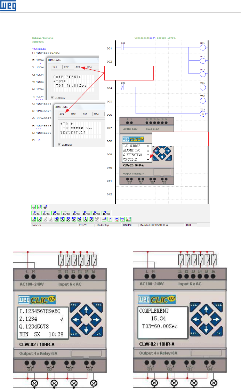
Task: Click up arrow on CLIC02 showing RUN SX
Action: click(86, 310)
